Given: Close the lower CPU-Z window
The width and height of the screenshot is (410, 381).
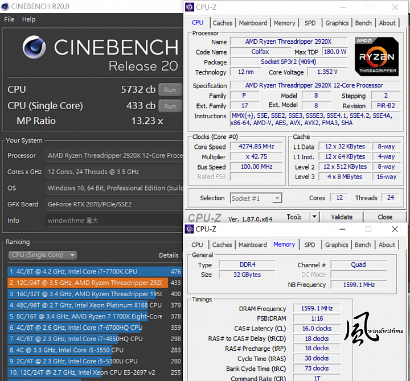Looking at the screenshot, I should 395,229.
